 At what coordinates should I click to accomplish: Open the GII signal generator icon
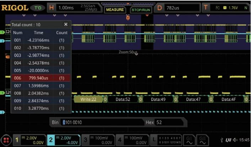pyautogui.click(x=203, y=140)
